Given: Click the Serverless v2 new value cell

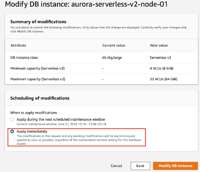Looking at the screenshot, I should (161, 58).
